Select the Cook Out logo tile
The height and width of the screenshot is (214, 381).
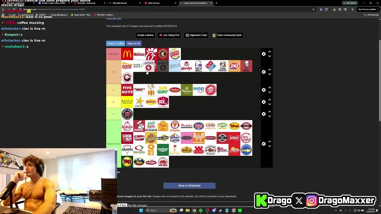coord(127,138)
